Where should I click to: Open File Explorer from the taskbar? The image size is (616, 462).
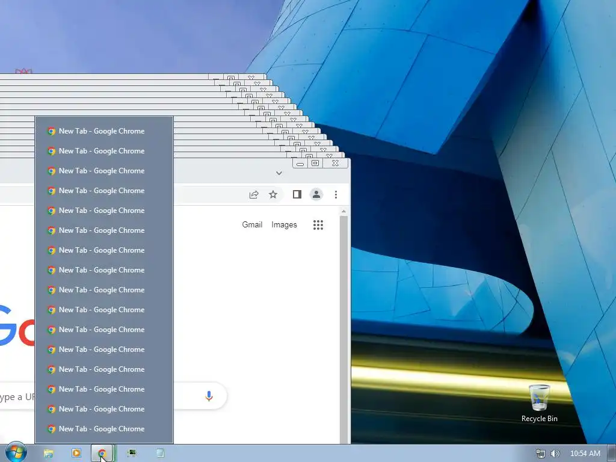48,454
